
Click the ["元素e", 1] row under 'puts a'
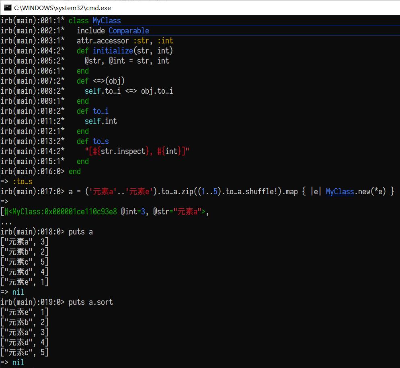click(25, 282)
